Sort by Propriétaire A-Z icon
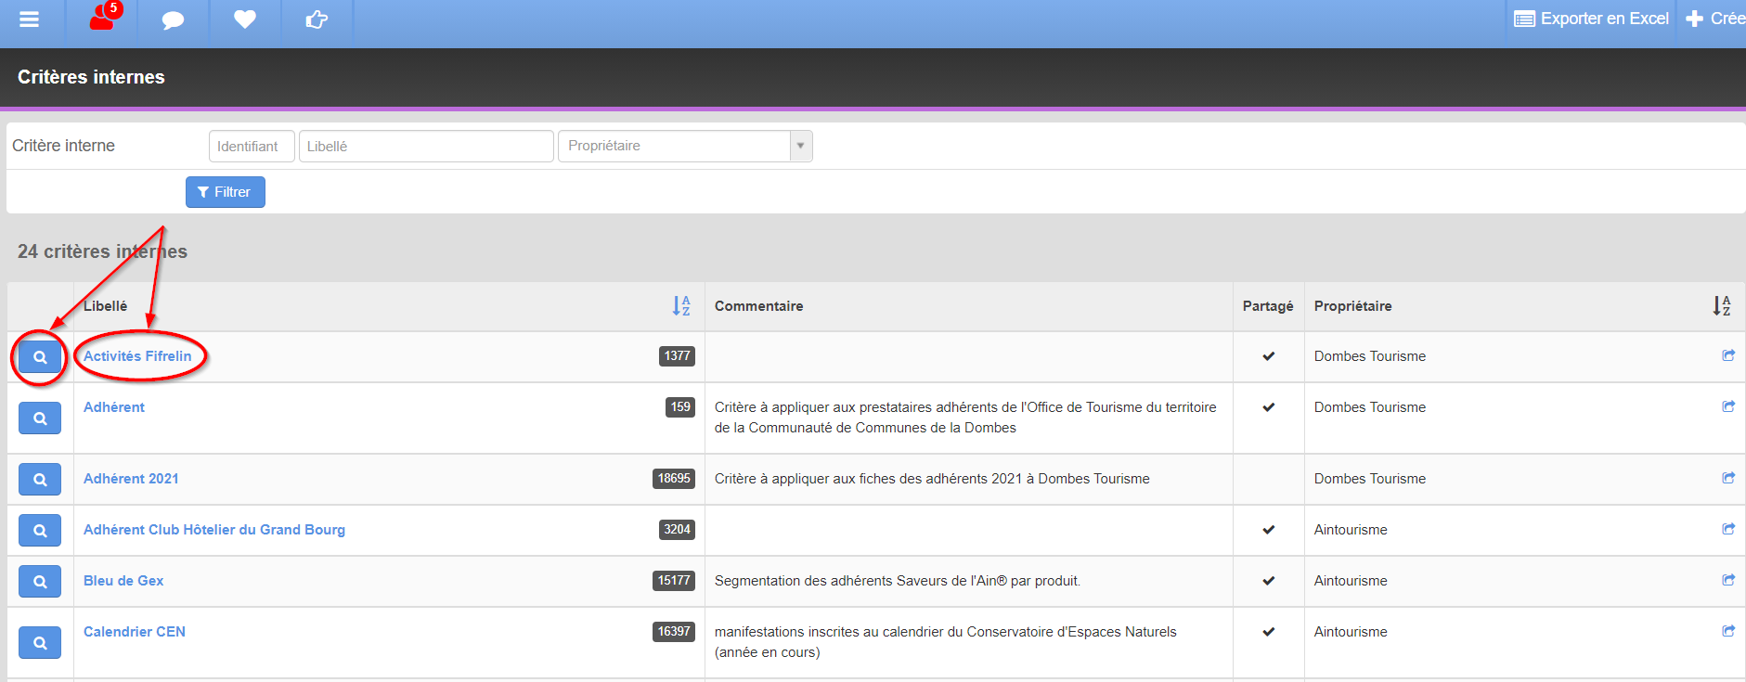This screenshot has width=1746, height=682. pyautogui.click(x=1722, y=306)
